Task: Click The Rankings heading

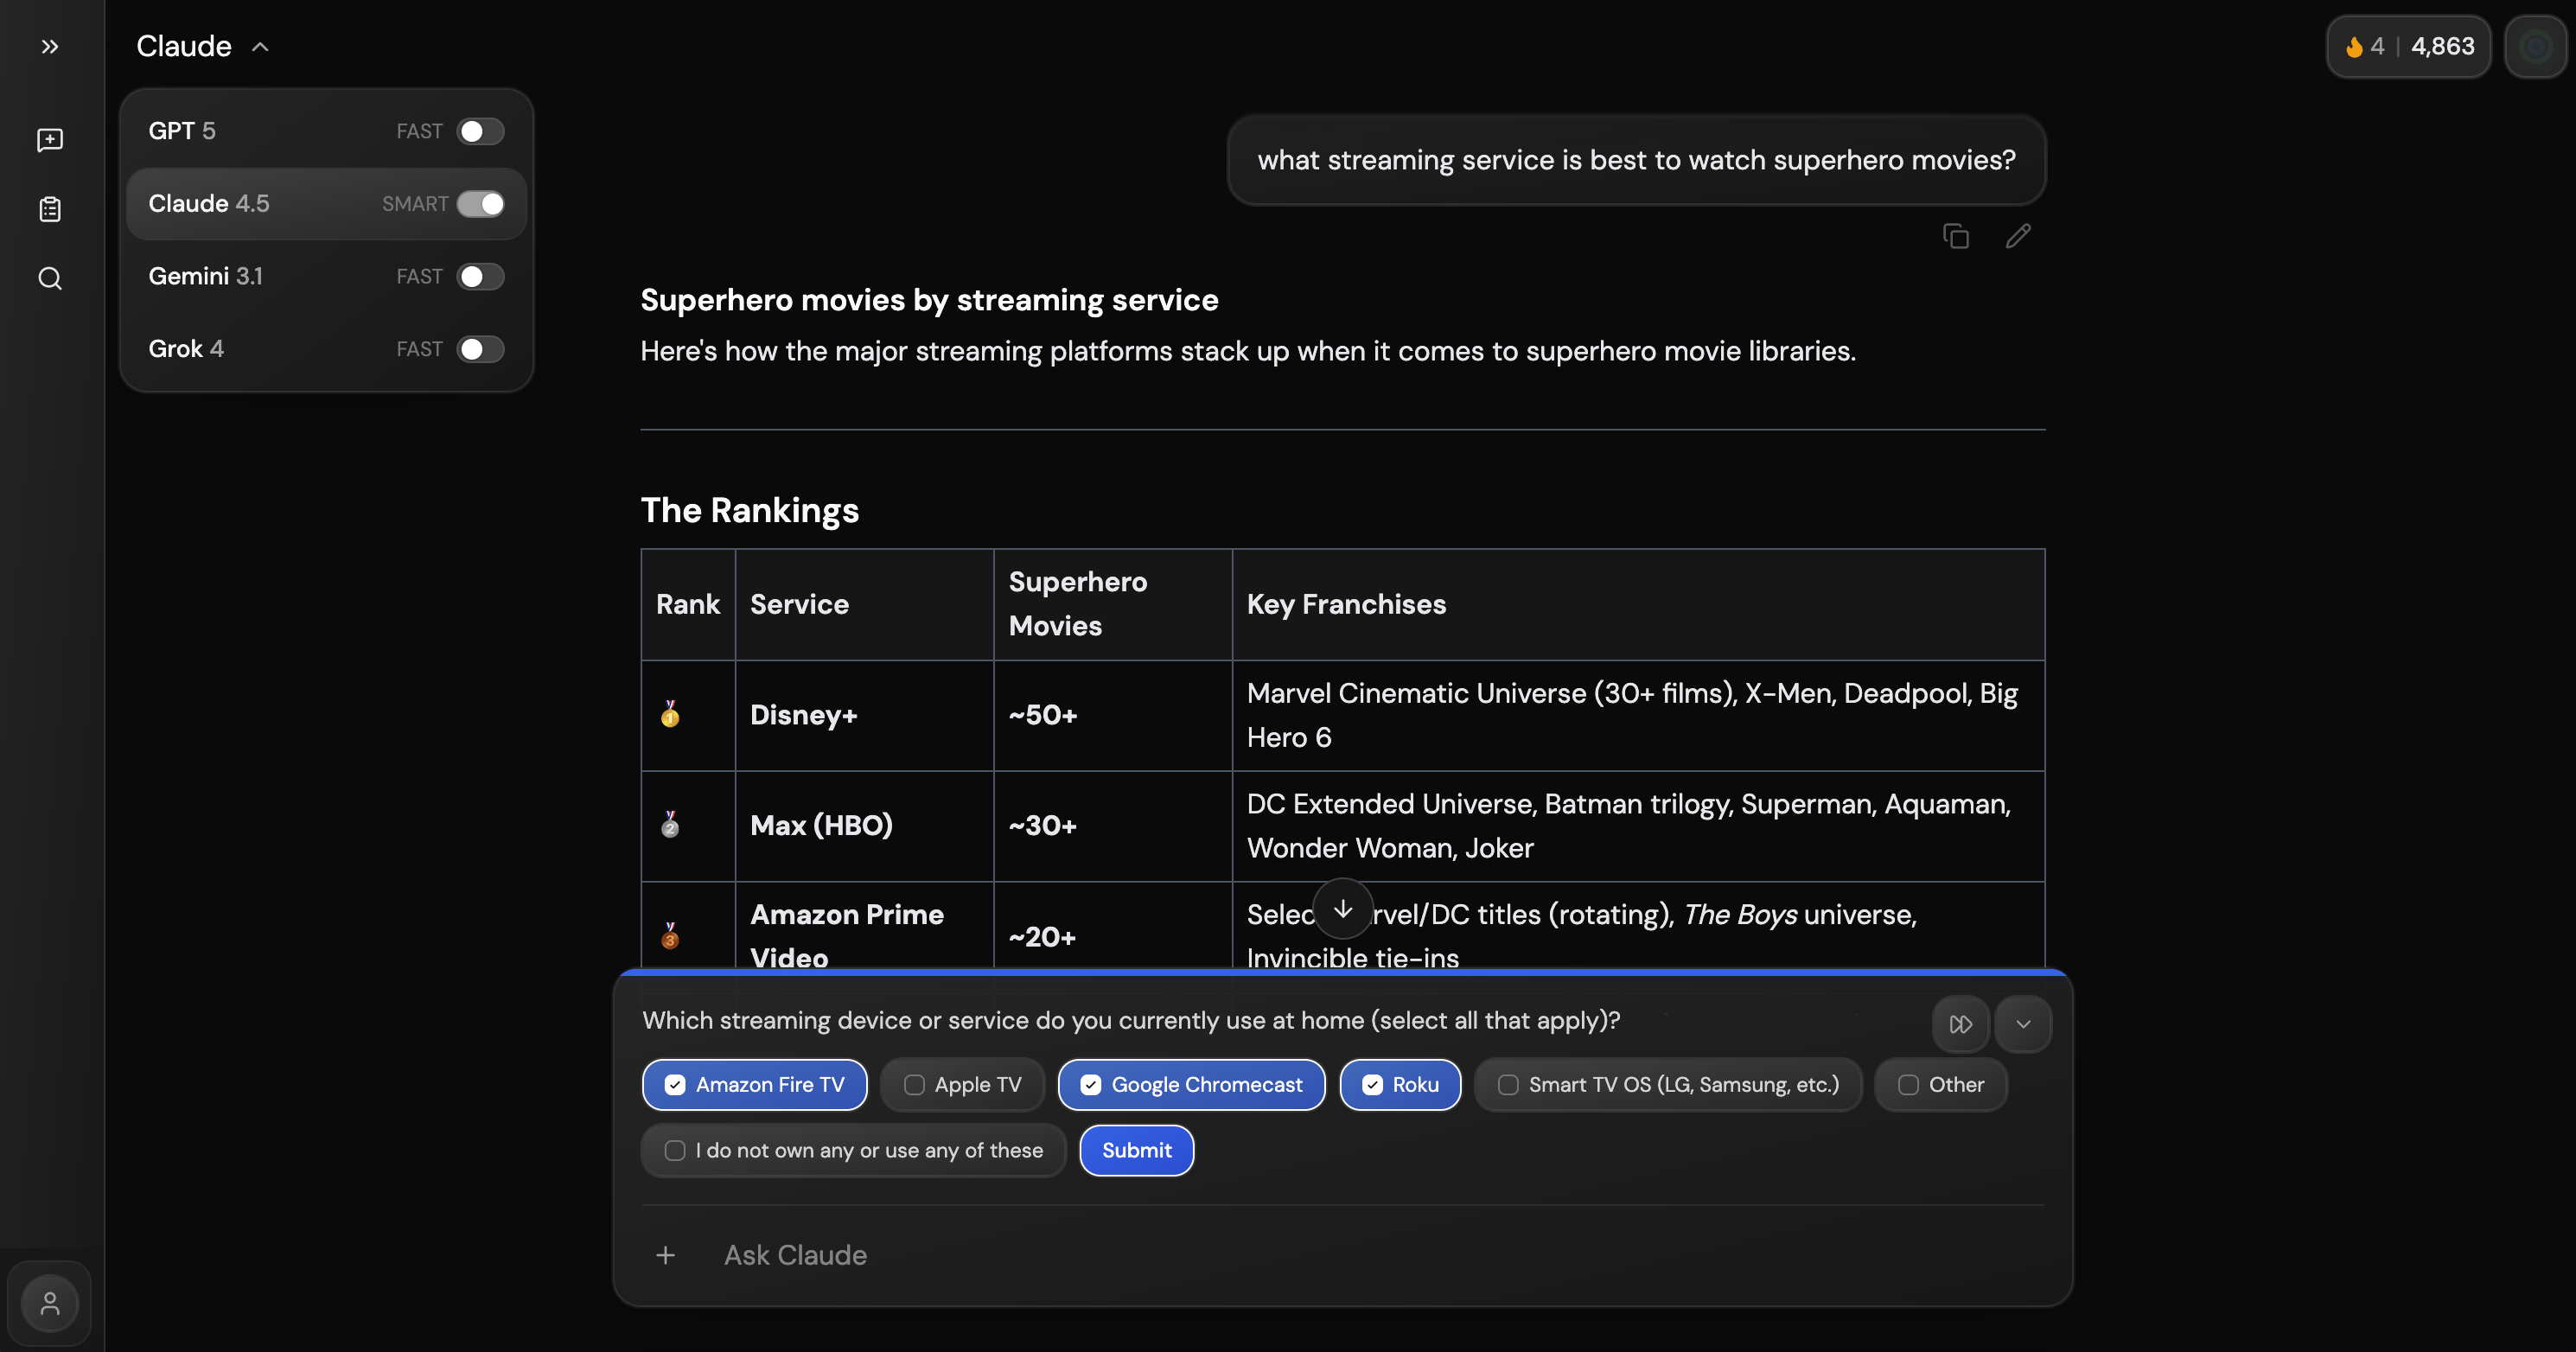Action: tap(749, 510)
